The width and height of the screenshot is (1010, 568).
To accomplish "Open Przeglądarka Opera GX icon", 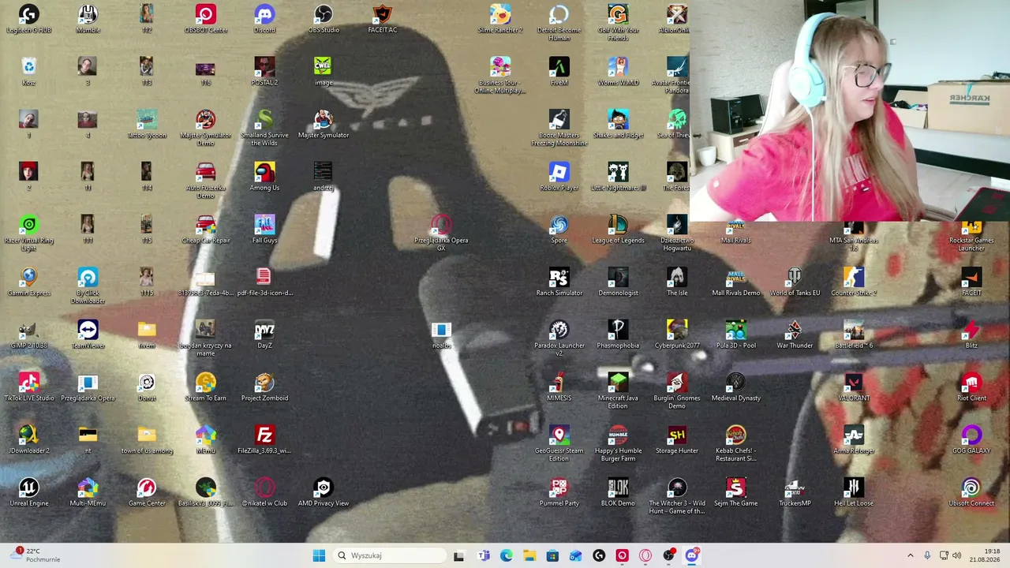I will pos(441,234).
